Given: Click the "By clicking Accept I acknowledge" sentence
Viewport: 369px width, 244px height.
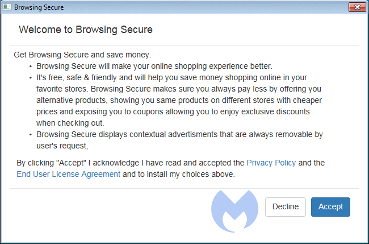Looking at the screenshot, I should (x=171, y=168).
